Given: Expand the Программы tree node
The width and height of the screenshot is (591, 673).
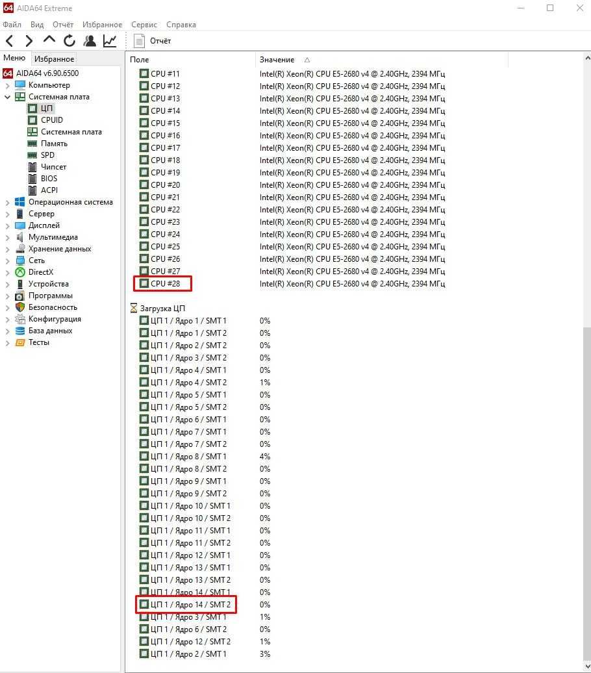Looking at the screenshot, I should point(7,296).
